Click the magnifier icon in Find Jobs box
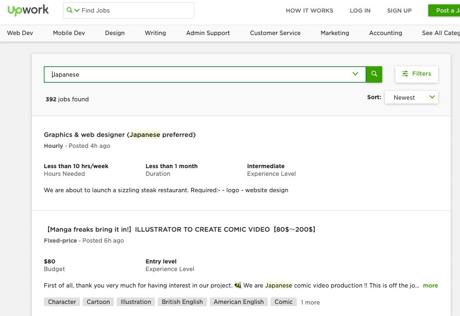Image resolution: width=460 pixels, height=316 pixels. click(x=69, y=10)
